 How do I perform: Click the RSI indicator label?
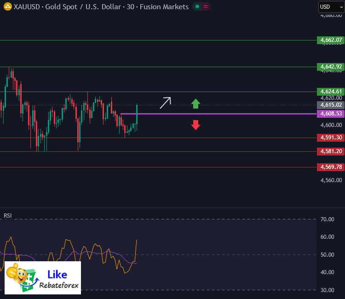8,216
